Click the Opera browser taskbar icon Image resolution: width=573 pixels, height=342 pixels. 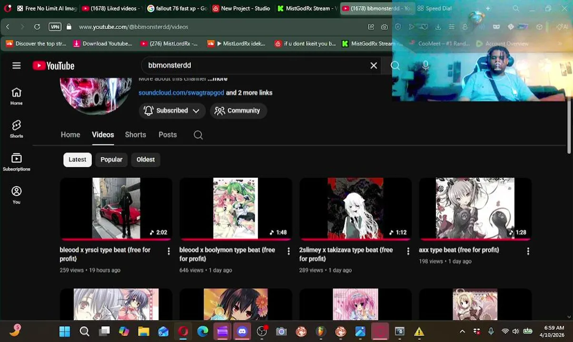click(183, 332)
